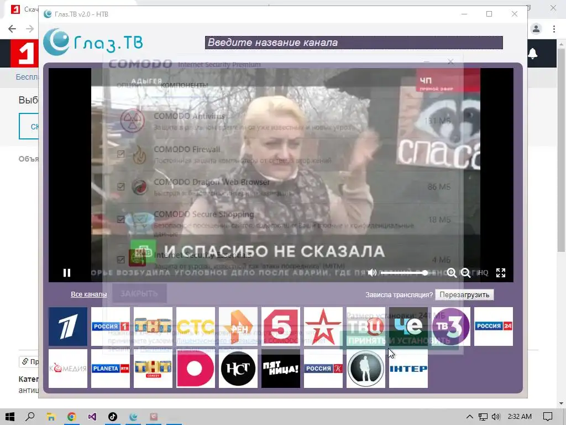Select the Первый канал tile

coord(68,326)
